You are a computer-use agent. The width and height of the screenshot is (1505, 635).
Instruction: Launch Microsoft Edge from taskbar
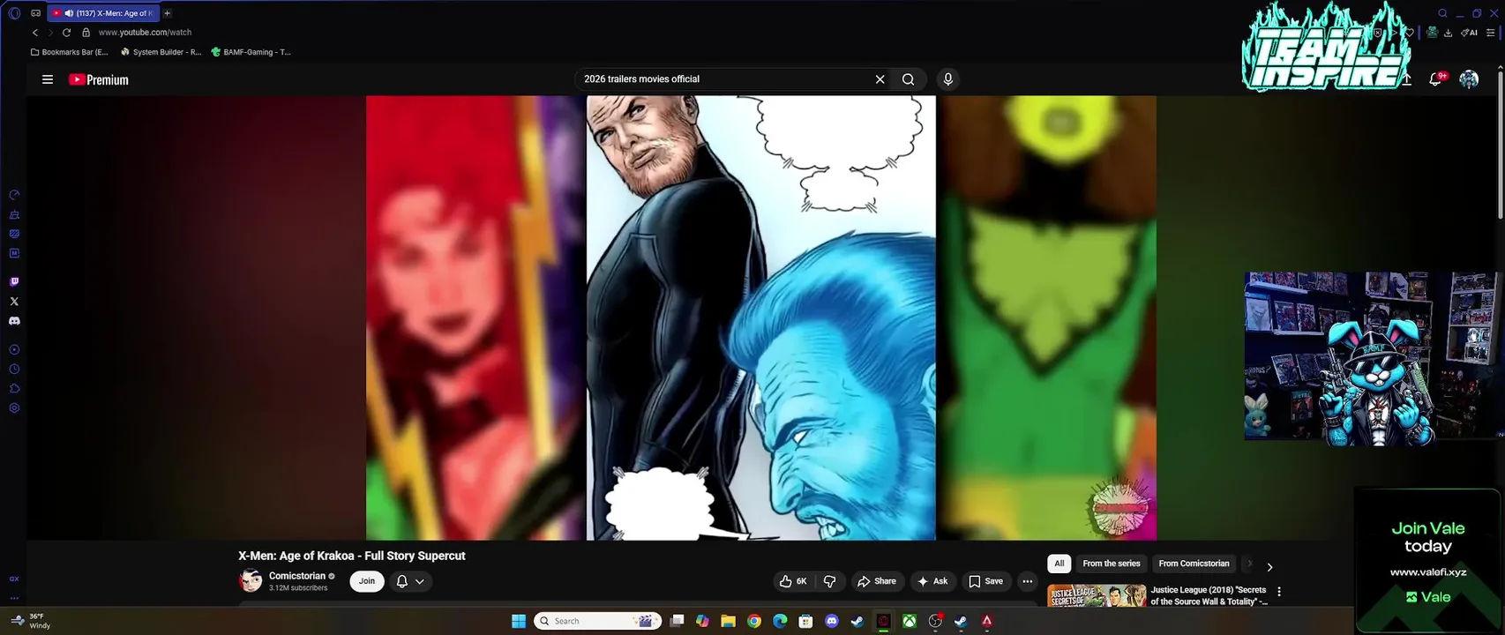pos(780,621)
